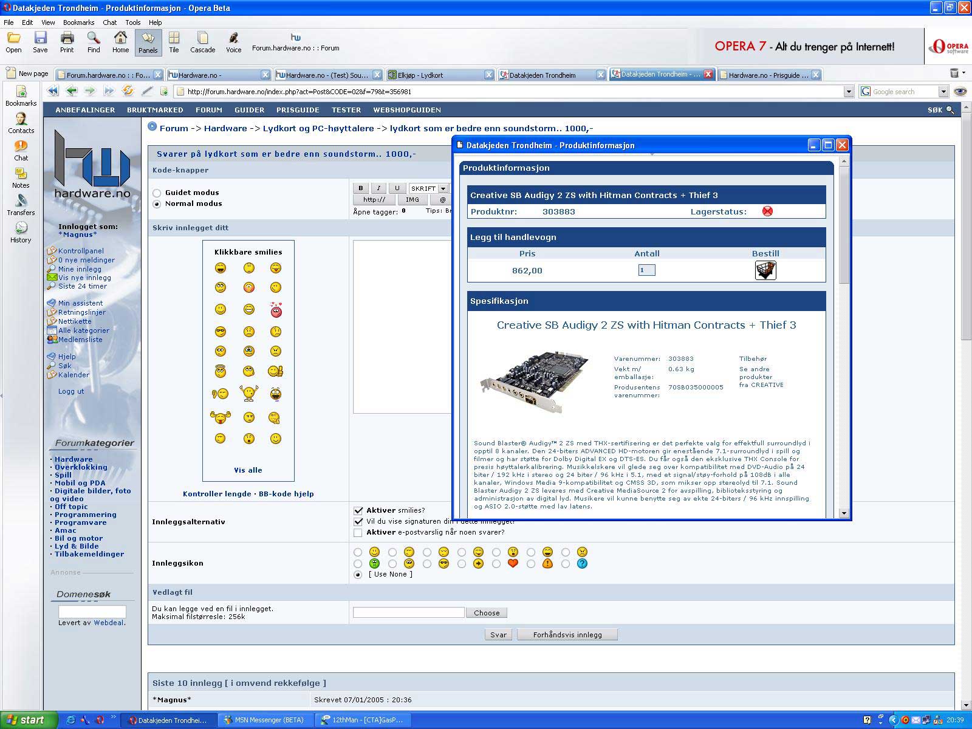Select the Guidet modus radio button

[157, 193]
